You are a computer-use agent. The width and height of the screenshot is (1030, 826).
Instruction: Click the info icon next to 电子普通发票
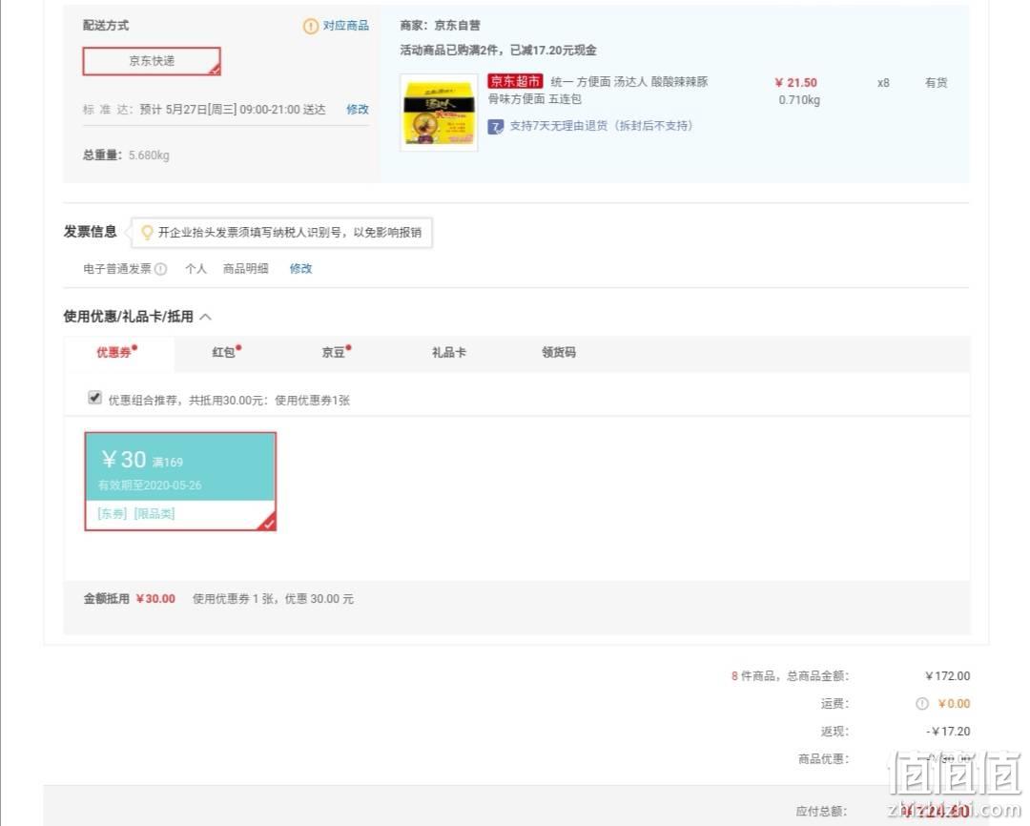point(161,269)
